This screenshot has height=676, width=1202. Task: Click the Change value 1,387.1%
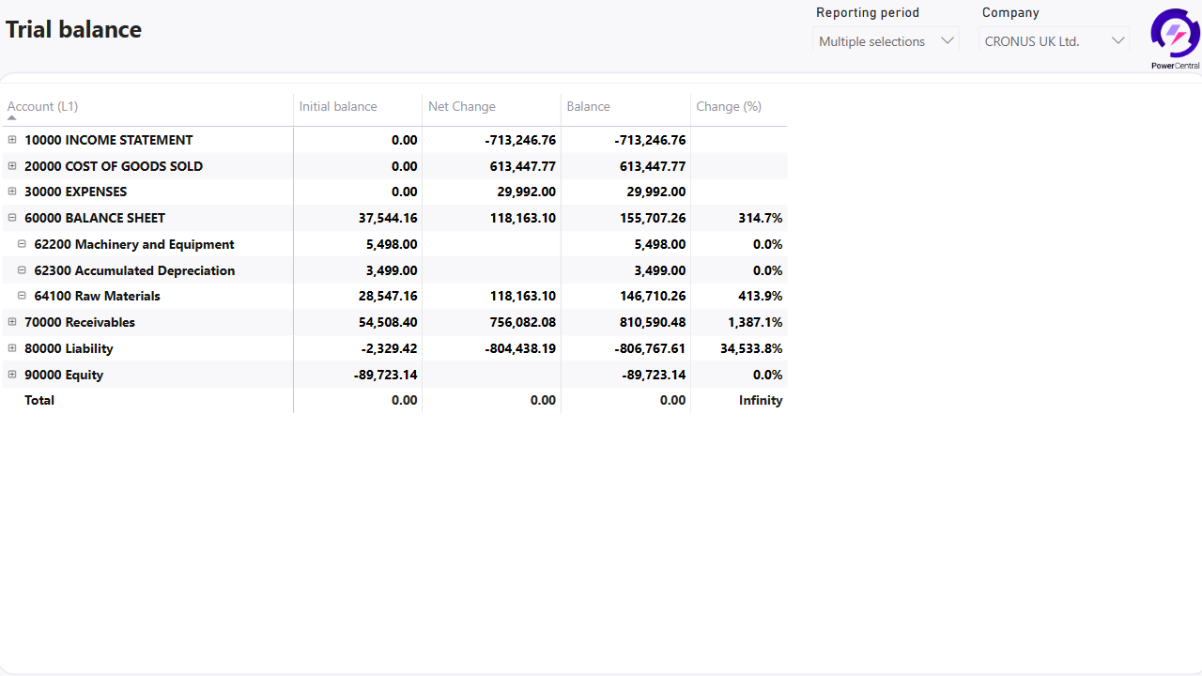point(755,322)
